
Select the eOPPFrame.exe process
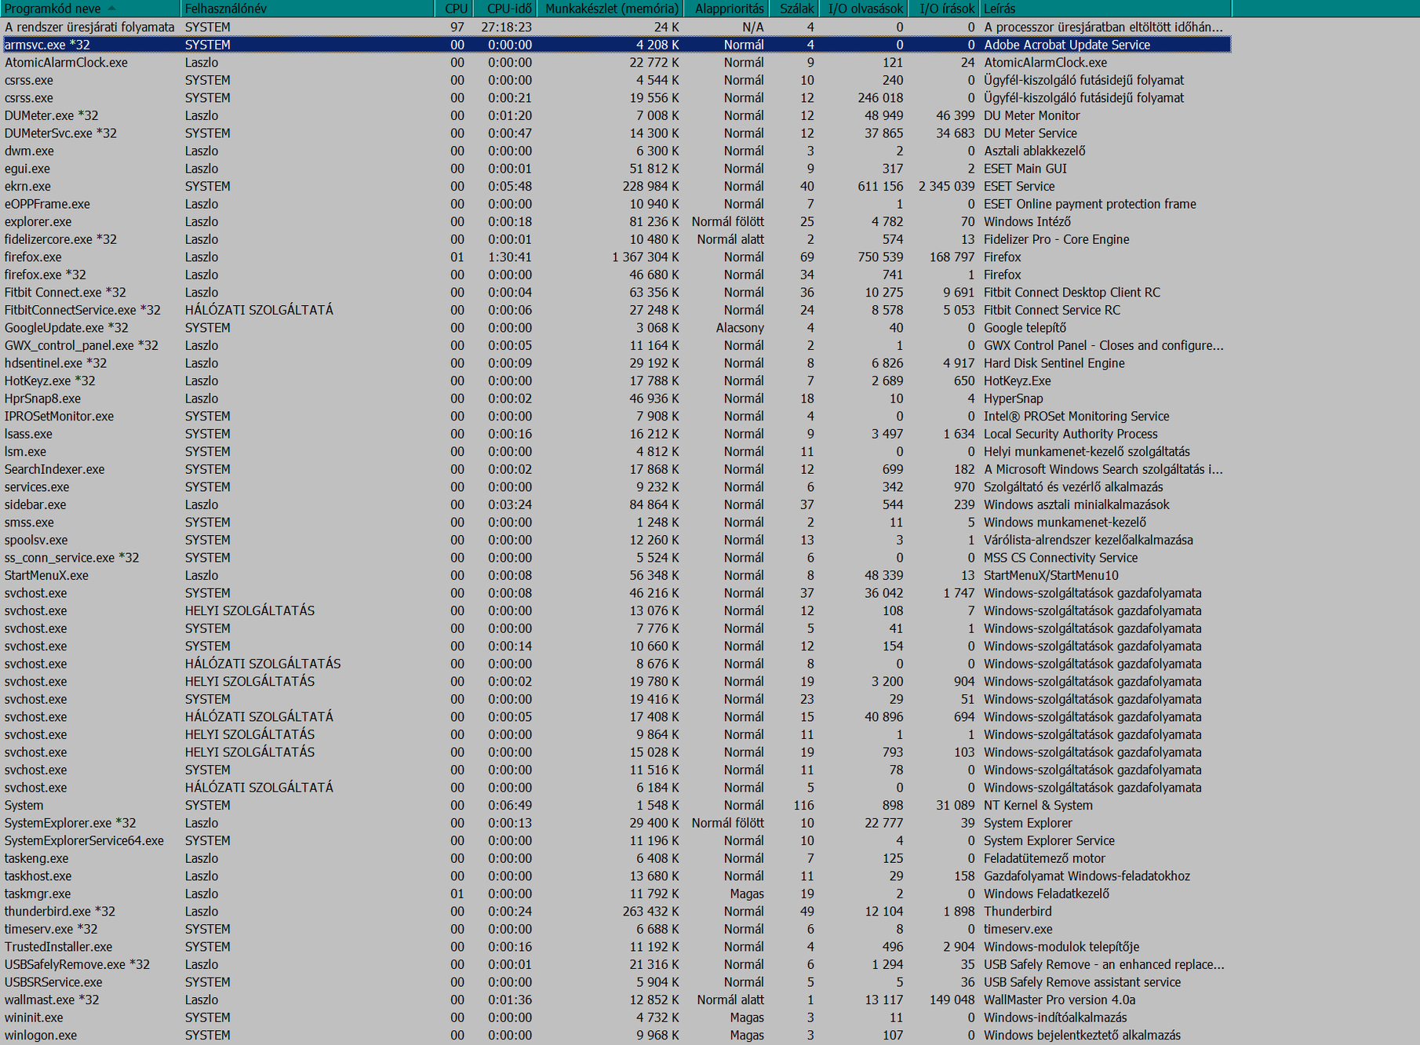coord(616,204)
